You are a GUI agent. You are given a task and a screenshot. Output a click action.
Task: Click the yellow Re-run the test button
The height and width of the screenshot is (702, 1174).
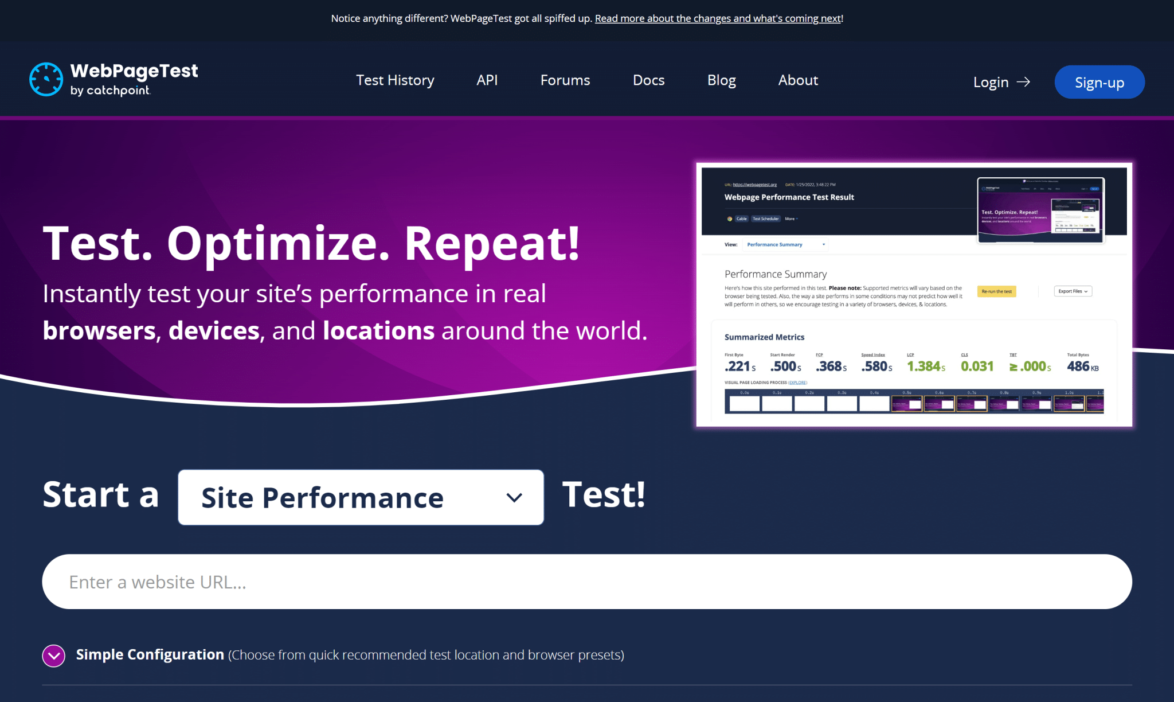[996, 291]
